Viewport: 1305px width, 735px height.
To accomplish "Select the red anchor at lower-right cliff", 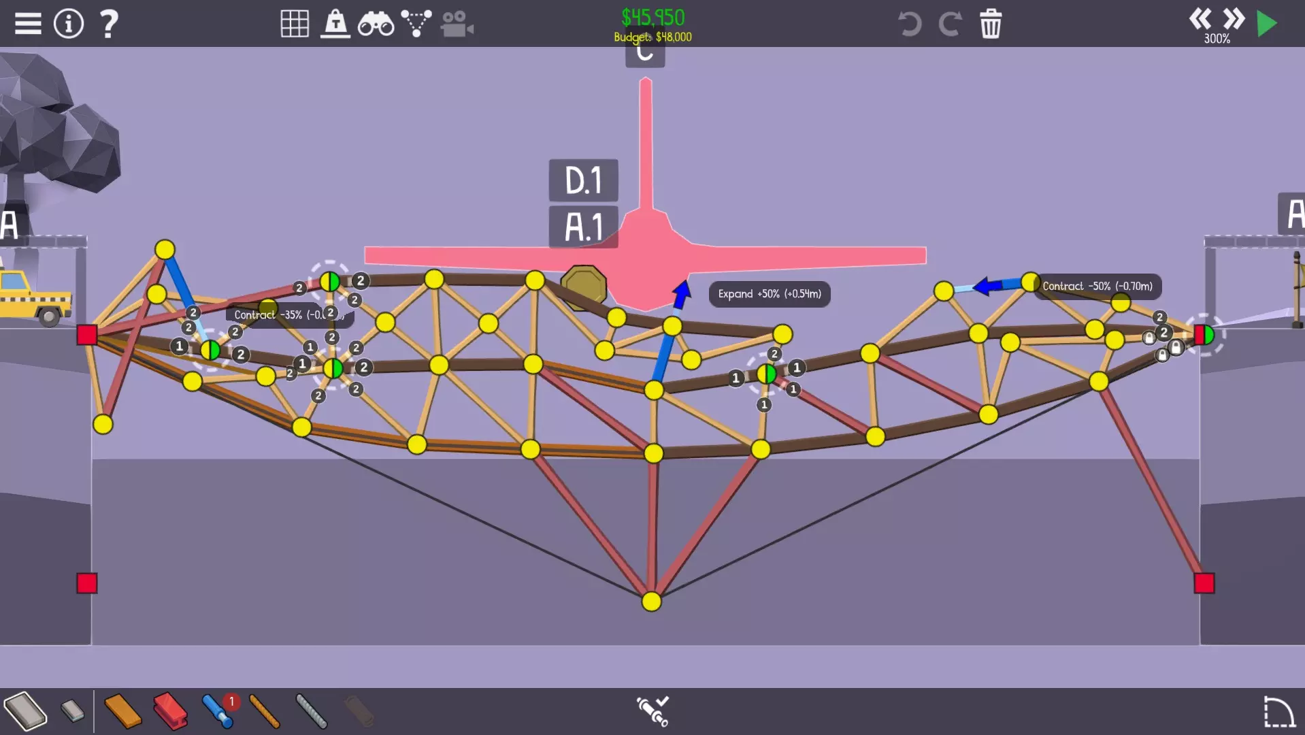I will 1204,583.
